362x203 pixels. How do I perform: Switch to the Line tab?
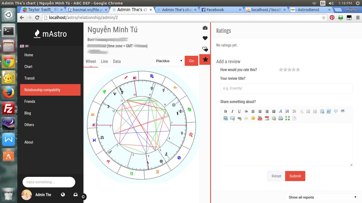tap(104, 61)
